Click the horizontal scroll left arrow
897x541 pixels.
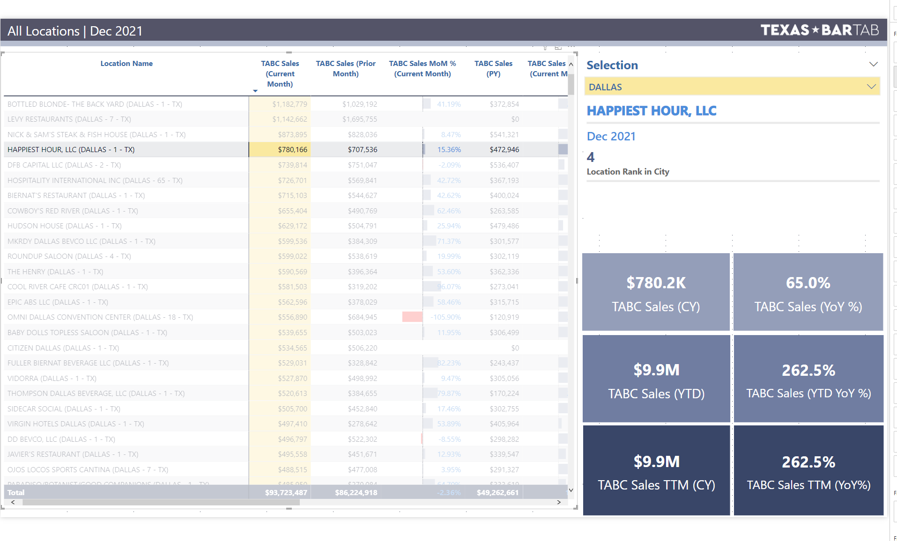(13, 502)
